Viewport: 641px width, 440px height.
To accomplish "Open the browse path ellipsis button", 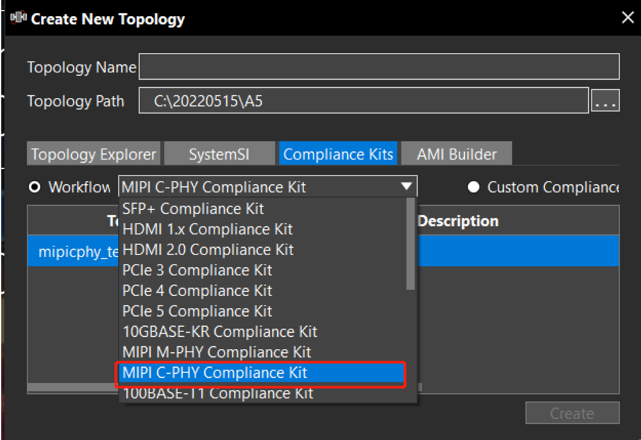I will [606, 100].
